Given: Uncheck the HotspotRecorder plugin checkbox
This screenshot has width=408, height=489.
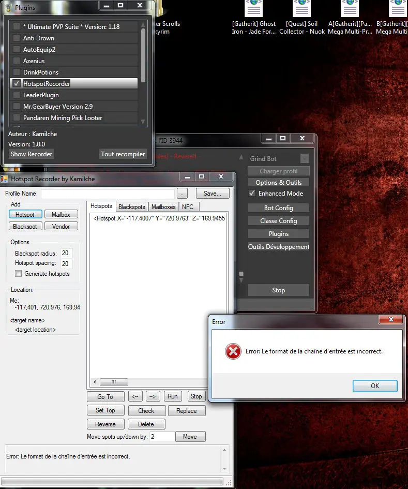Looking at the screenshot, I should (x=17, y=83).
